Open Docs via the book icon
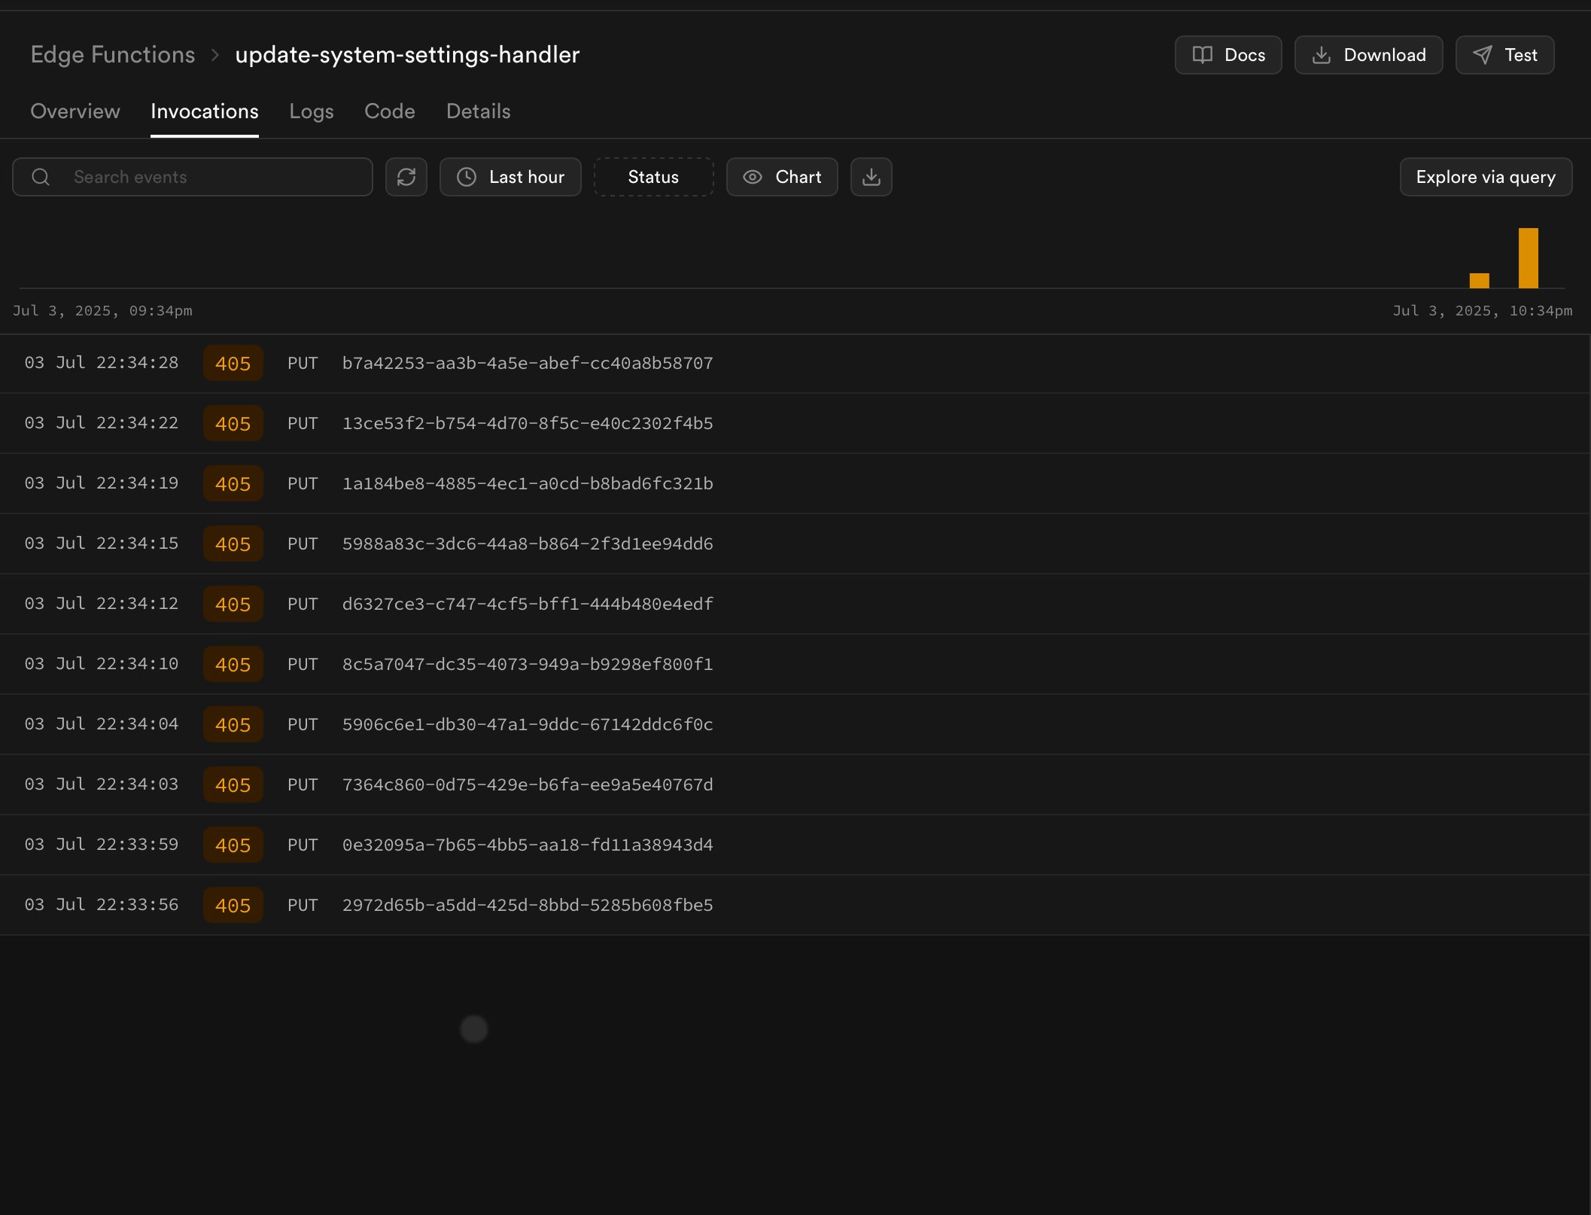This screenshot has width=1591, height=1215. (x=1203, y=55)
